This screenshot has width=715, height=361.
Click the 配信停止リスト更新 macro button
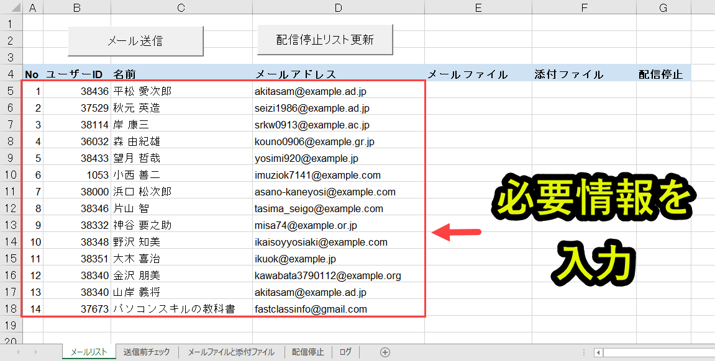point(325,39)
